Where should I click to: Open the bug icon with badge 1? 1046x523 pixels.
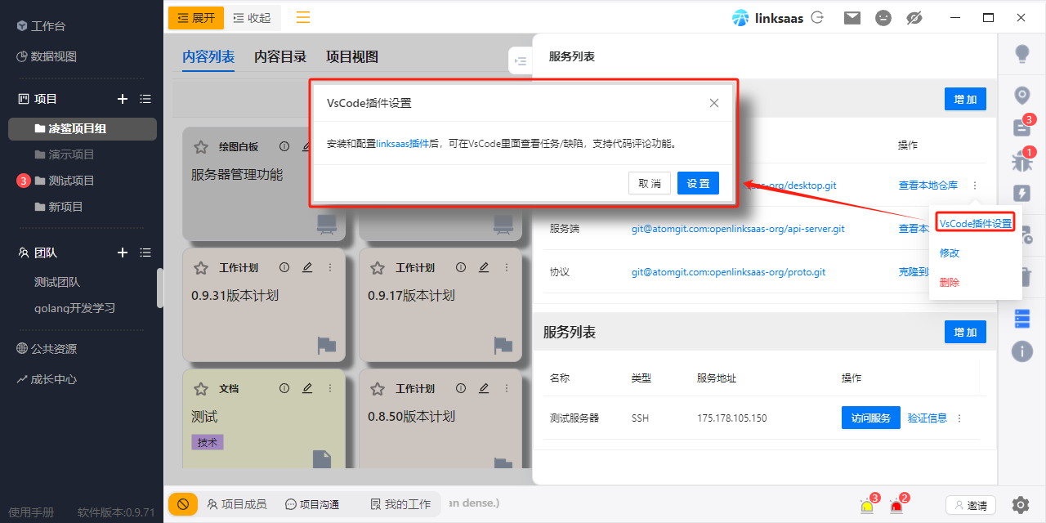(x=1022, y=160)
